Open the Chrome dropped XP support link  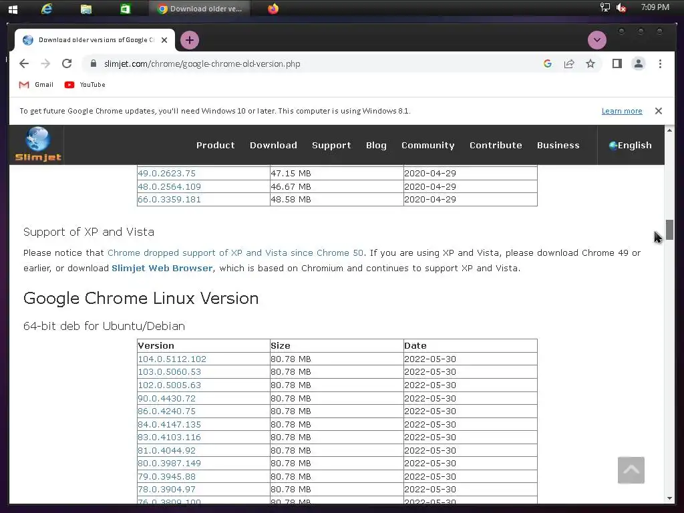235,253
